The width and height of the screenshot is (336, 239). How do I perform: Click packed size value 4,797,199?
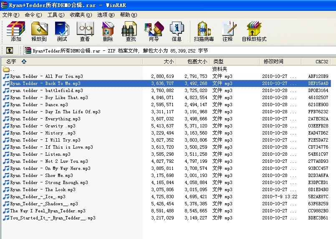click(196, 161)
